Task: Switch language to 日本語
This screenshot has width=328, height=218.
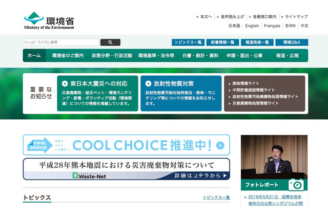Action: click(234, 26)
